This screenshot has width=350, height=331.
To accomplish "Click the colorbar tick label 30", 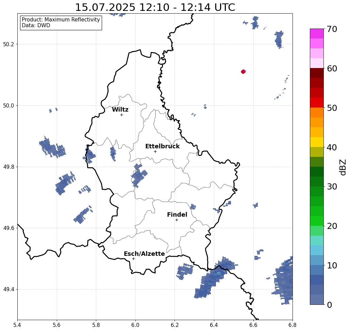I will tap(332, 187).
